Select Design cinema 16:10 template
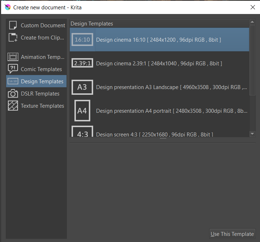Image resolution: width=260 pixels, height=242 pixels. point(159,39)
